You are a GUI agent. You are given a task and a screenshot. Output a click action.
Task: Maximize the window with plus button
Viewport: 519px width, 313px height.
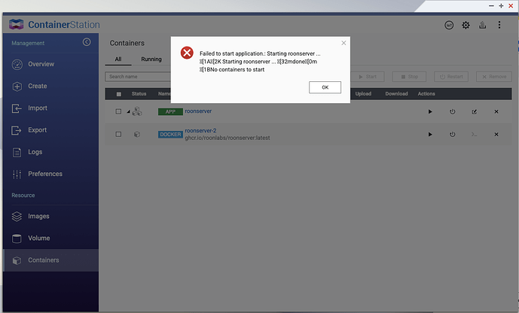(501, 6)
